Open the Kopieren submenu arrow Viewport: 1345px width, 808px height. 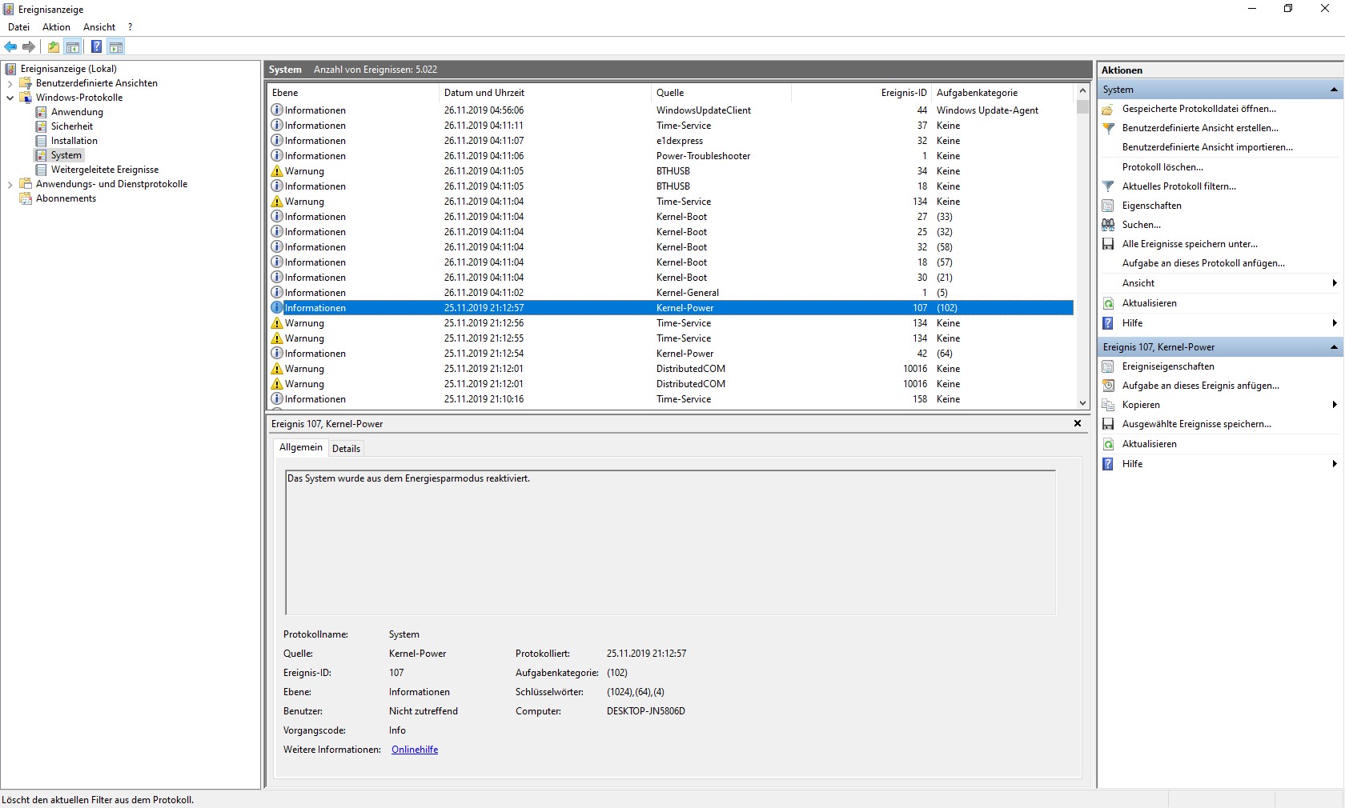coord(1335,405)
